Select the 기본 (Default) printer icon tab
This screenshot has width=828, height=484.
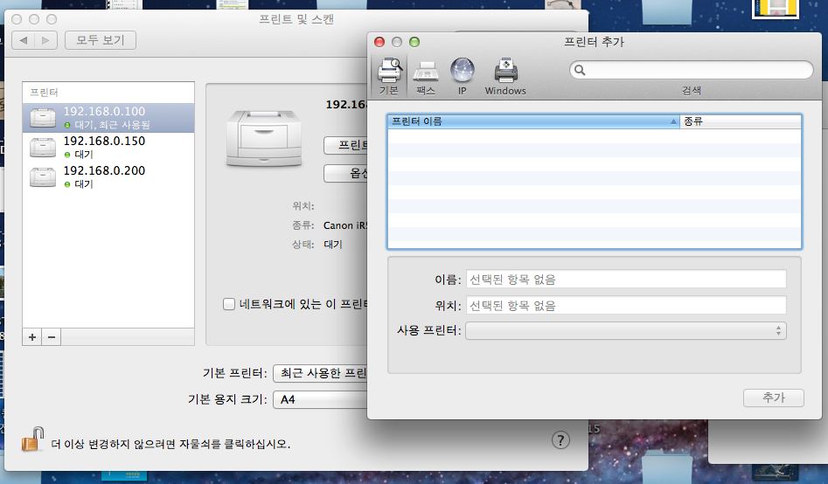pos(389,76)
